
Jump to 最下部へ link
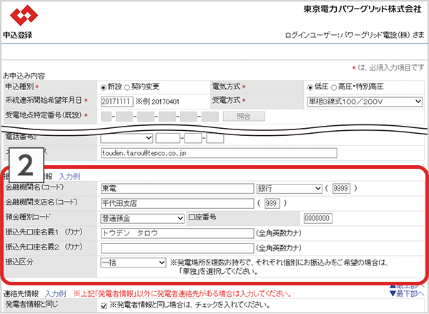click(x=407, y=294)
